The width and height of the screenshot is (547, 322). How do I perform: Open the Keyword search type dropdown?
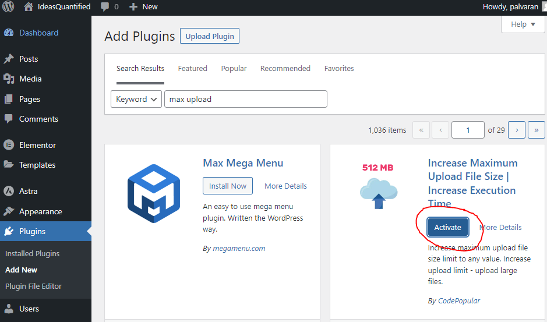[x=136, y=99]
